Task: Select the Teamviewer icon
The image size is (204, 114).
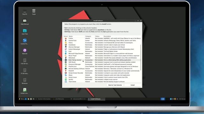Action: 66,82
